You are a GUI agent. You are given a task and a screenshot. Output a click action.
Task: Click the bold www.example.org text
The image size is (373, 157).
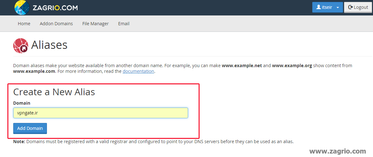(292, 66)
